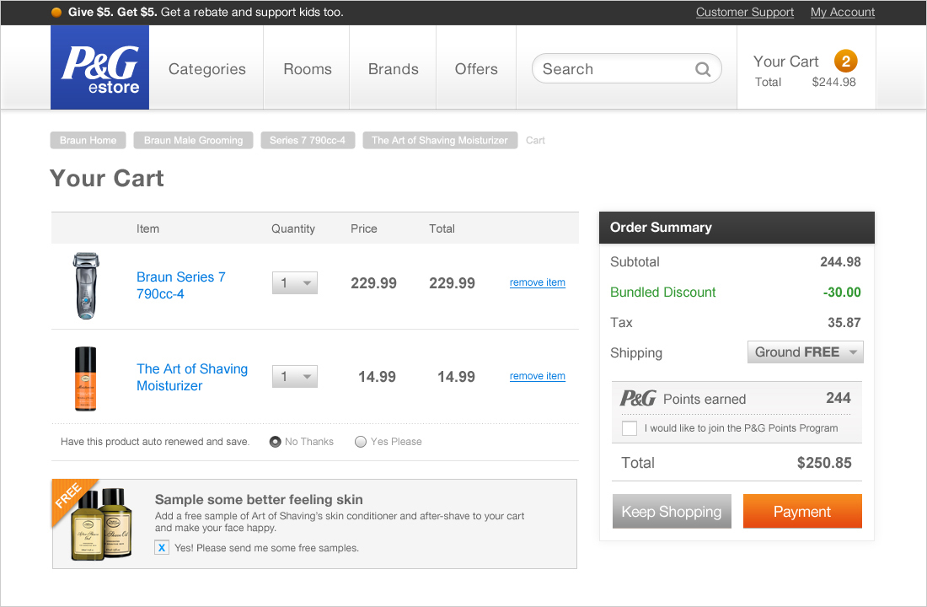This screenshot has width=927, height=607.
Task: Remove the Braun Series 7 item
Action: (538, 282)
